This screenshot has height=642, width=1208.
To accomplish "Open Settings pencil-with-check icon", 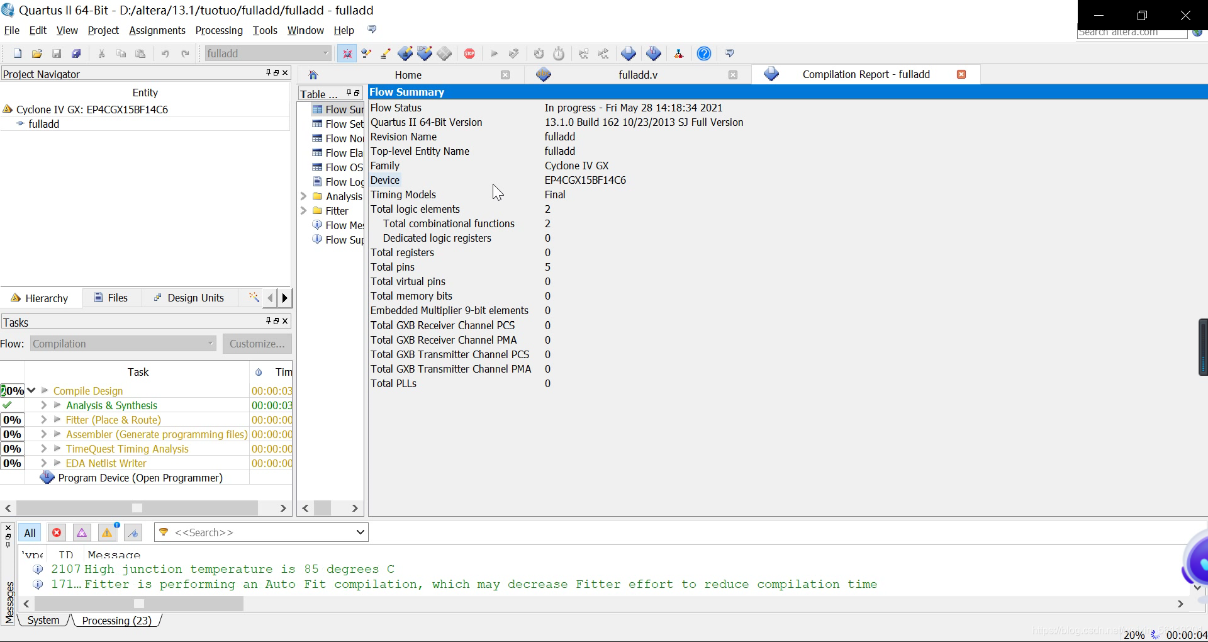I will click(366, 53).
